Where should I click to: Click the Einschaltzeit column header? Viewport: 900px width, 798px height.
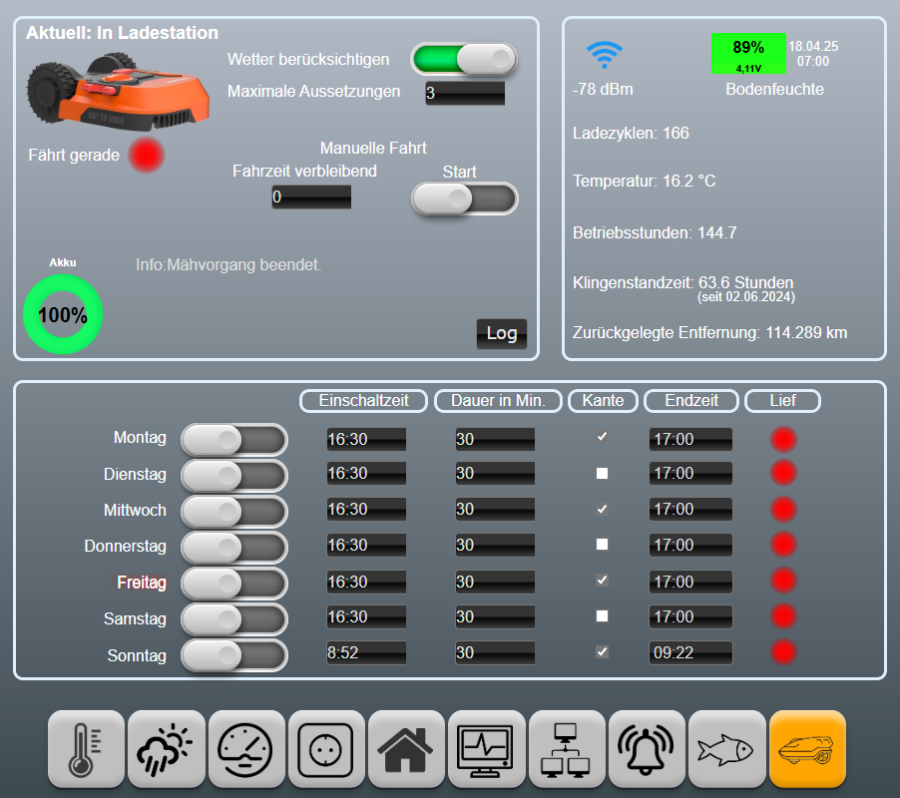[363, 400]
